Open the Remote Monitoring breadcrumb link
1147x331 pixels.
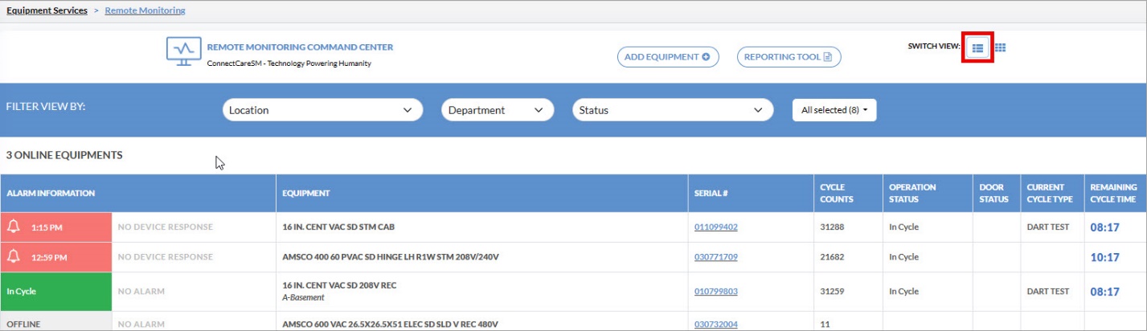click(145, 10)
